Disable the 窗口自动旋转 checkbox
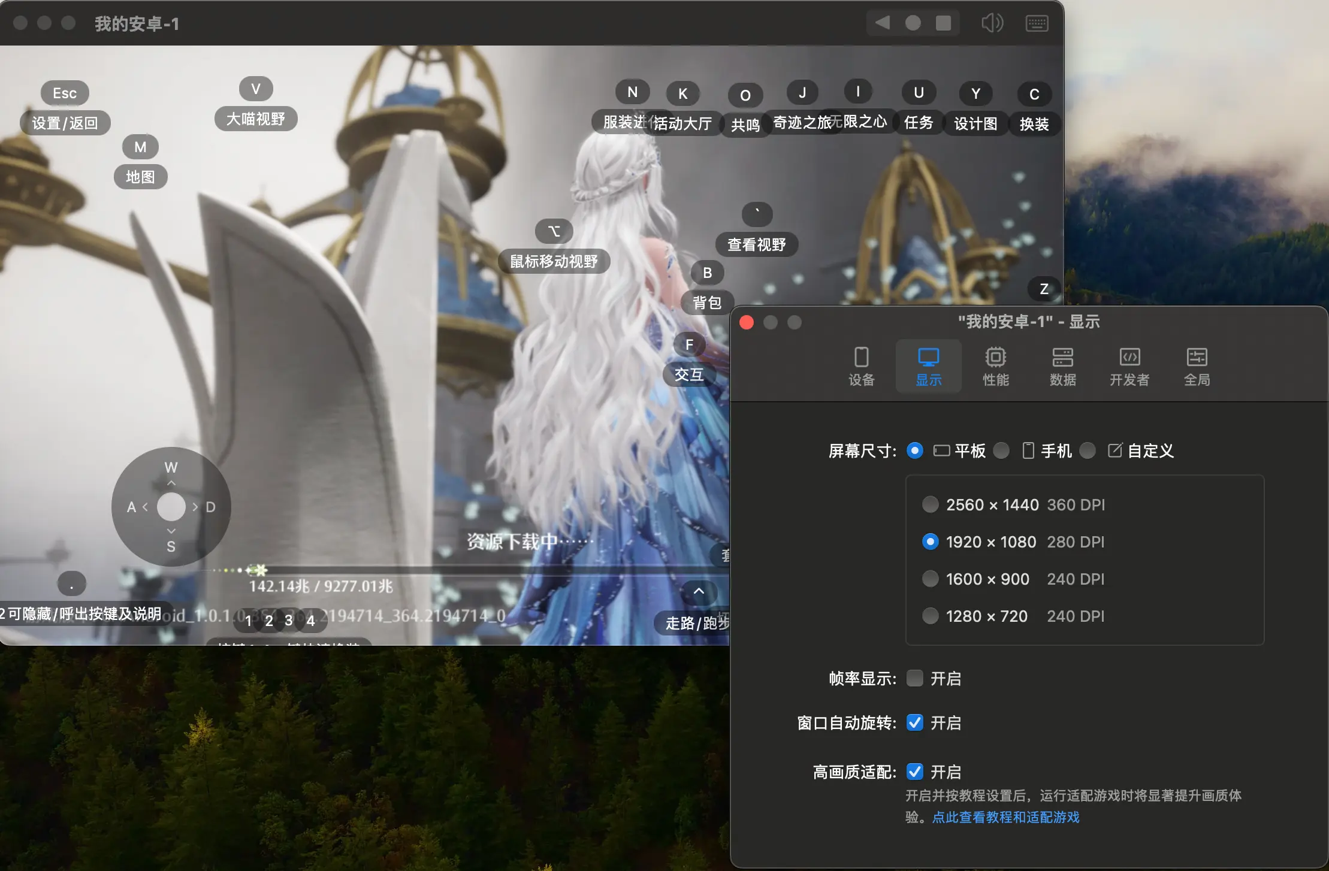The width and height of the screenshot is (1329, 871). [915, 722]
